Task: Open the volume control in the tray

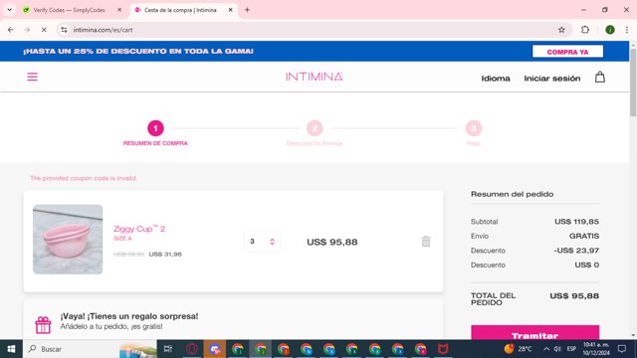Action: [557, 349]
